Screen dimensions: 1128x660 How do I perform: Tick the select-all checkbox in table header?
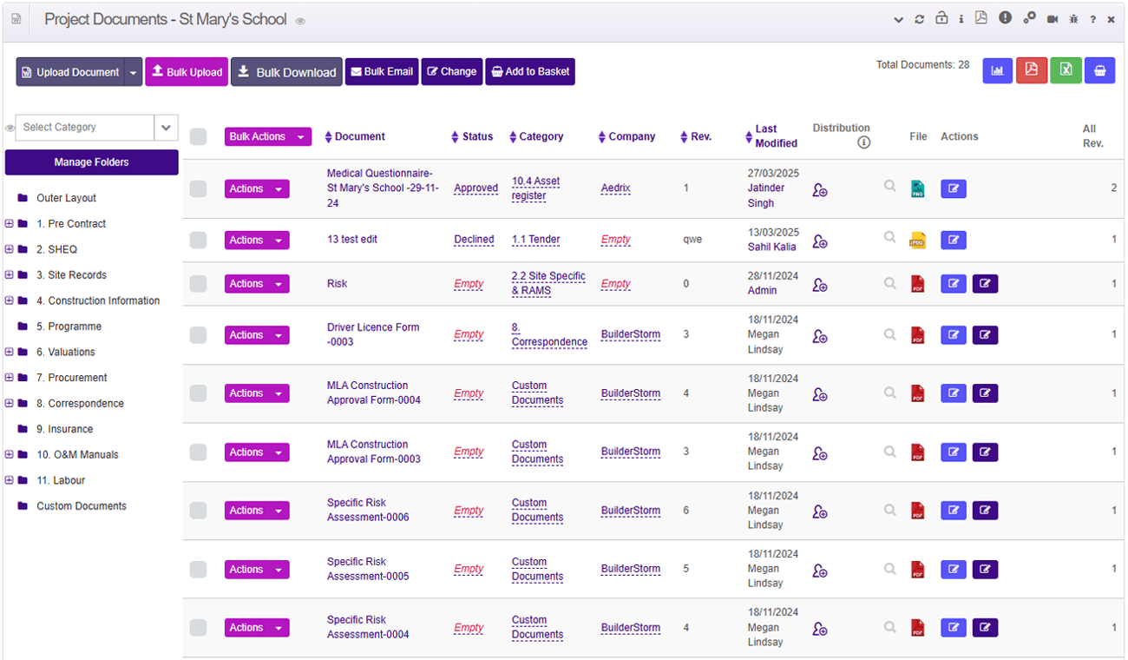click(199, 136)
